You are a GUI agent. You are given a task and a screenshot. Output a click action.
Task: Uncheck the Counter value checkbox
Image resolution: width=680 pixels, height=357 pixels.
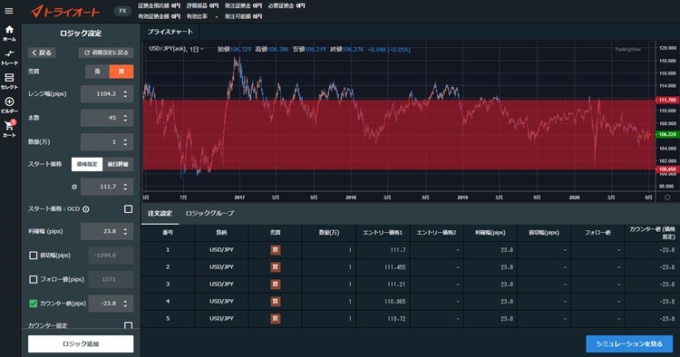(33, 304)
